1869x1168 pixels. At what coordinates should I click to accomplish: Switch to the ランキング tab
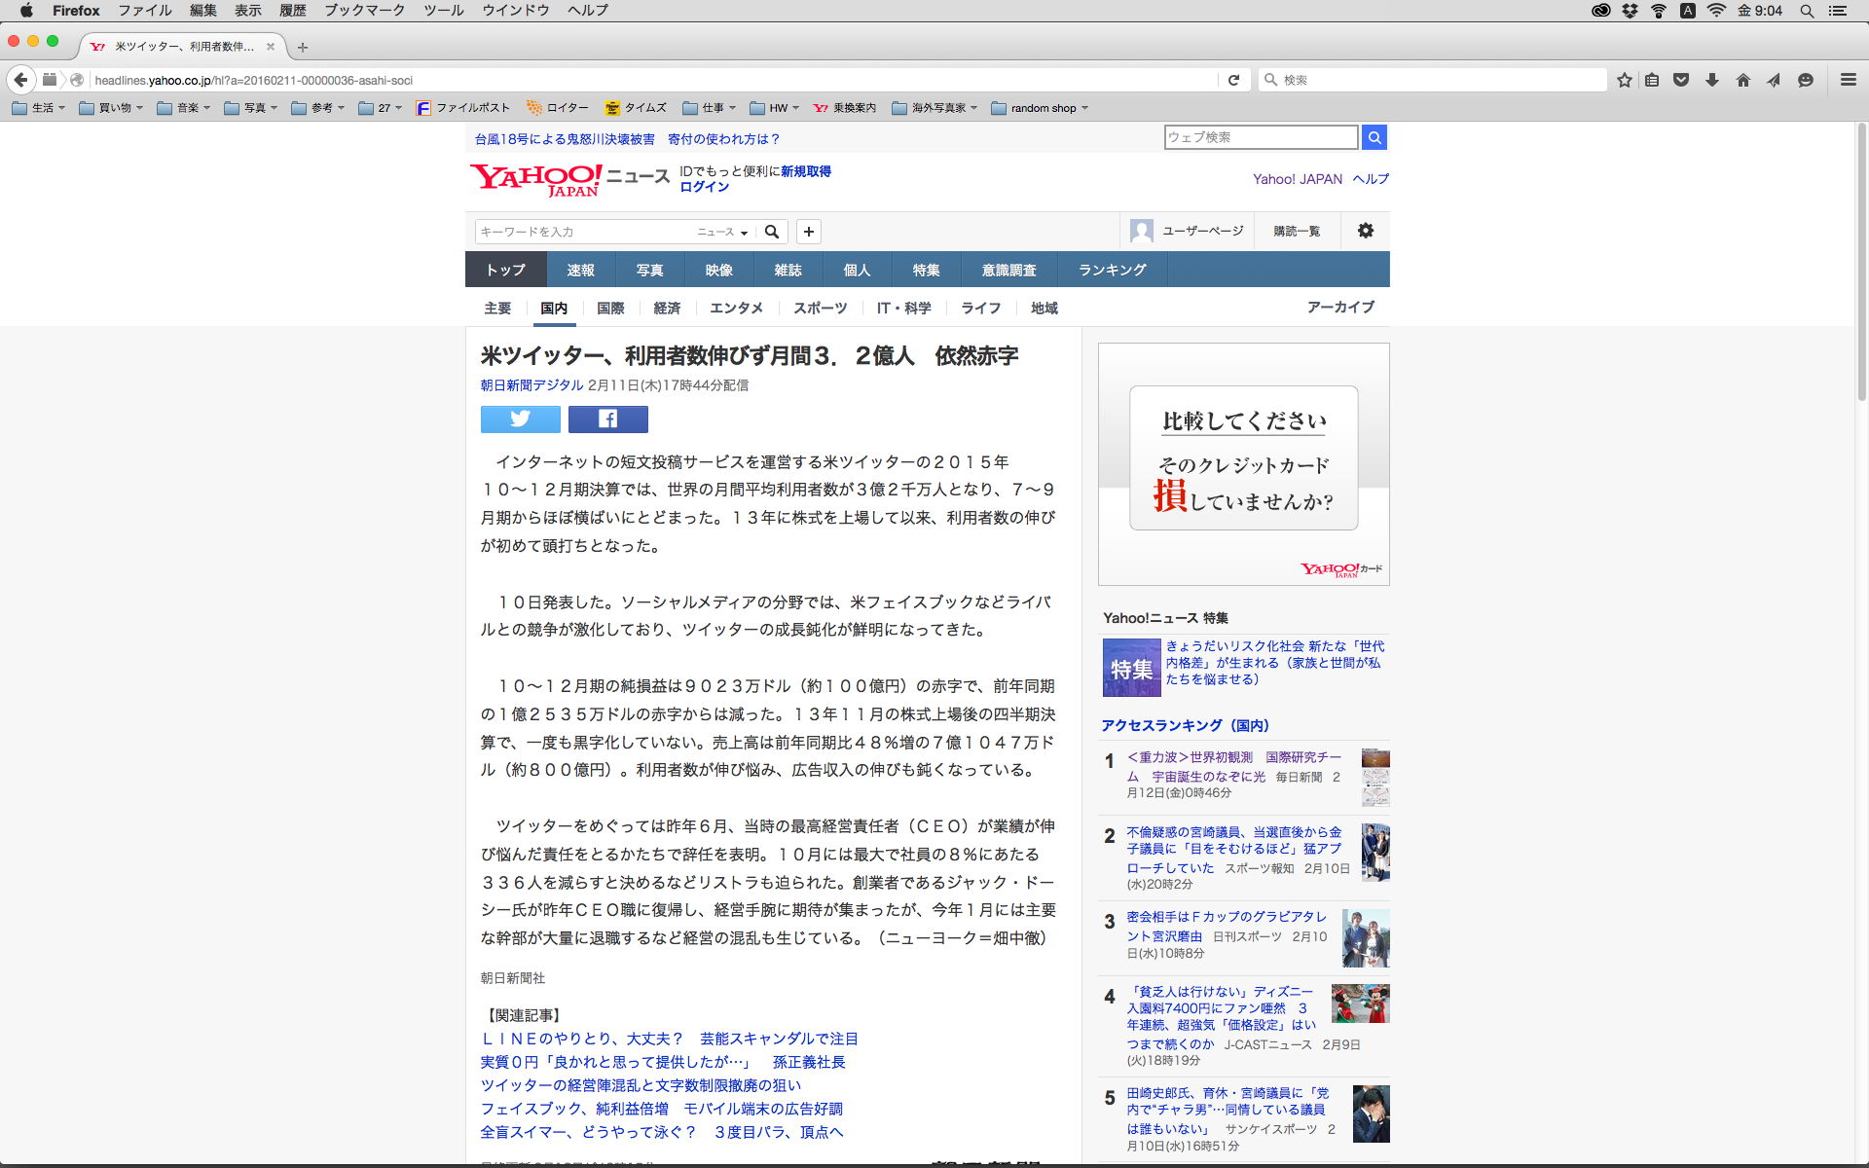click(1112, 270)
